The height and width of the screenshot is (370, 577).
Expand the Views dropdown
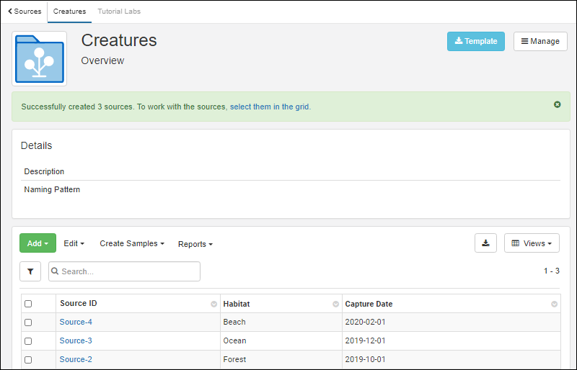532,243
